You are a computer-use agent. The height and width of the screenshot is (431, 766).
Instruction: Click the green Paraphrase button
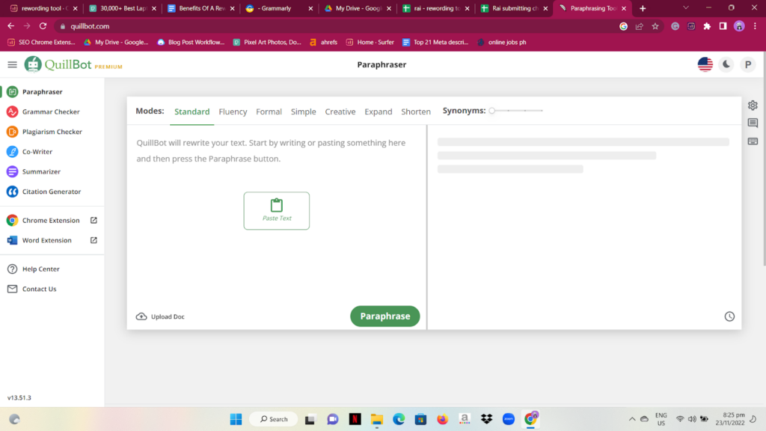click(x=384, y=317)
